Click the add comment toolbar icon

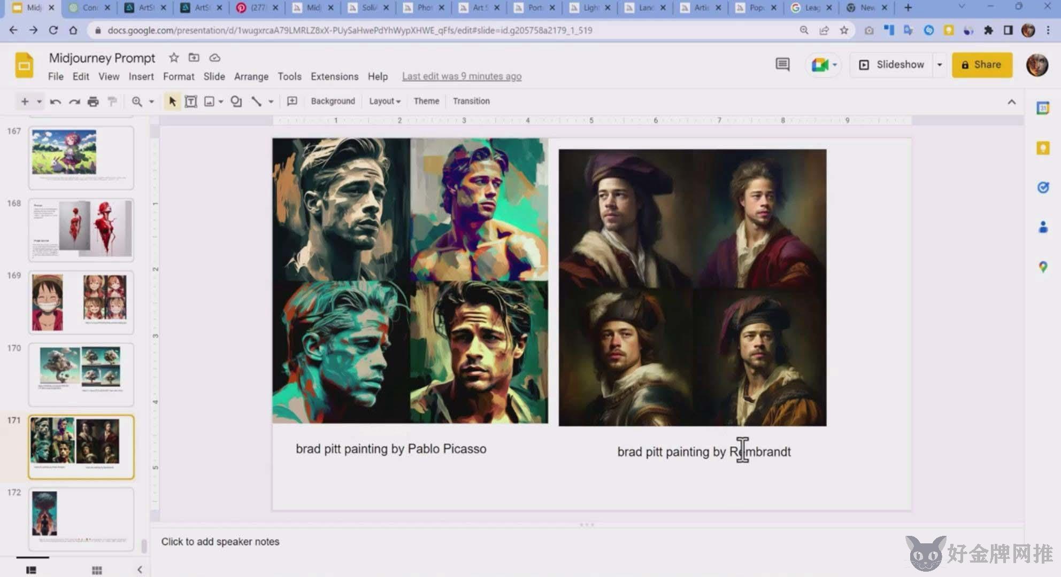coord(292,101)
